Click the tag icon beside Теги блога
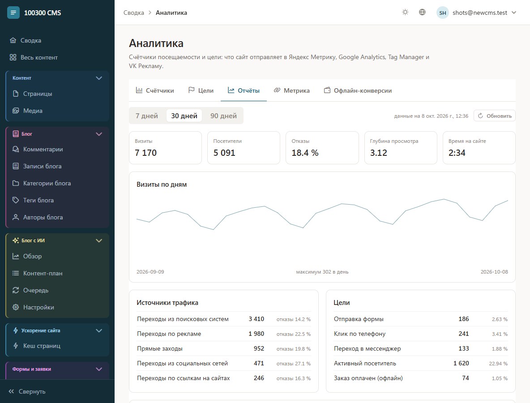530x403 pixels. pos(16,200)
